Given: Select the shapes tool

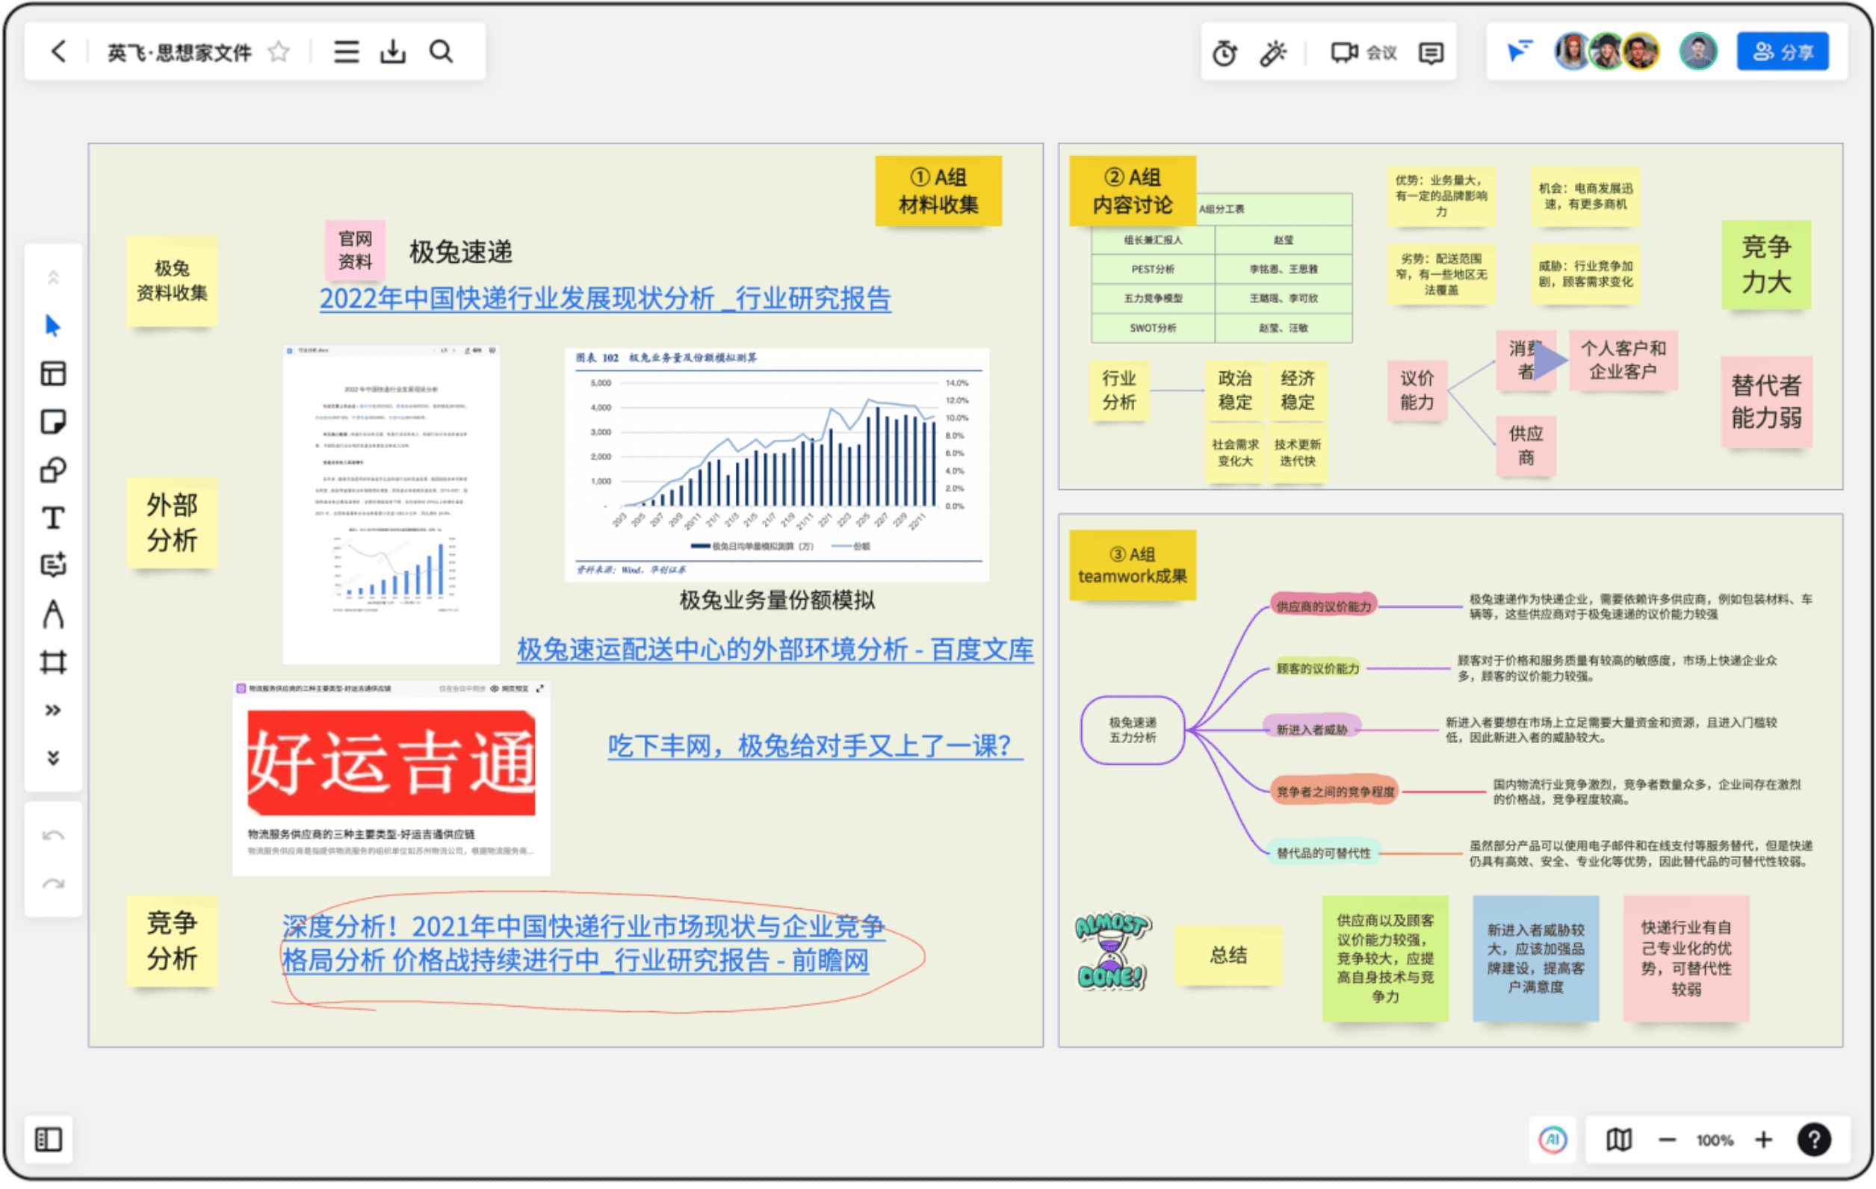Looking at the screenshot, I should click(53, 471).
